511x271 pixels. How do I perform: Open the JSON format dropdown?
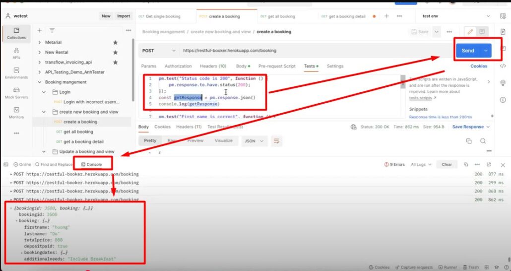254,141
